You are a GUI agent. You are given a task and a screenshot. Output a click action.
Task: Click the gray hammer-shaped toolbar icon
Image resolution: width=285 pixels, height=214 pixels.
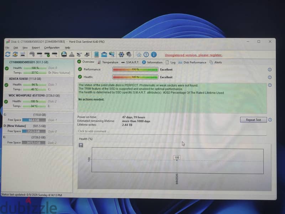click(x=32, y=54)
